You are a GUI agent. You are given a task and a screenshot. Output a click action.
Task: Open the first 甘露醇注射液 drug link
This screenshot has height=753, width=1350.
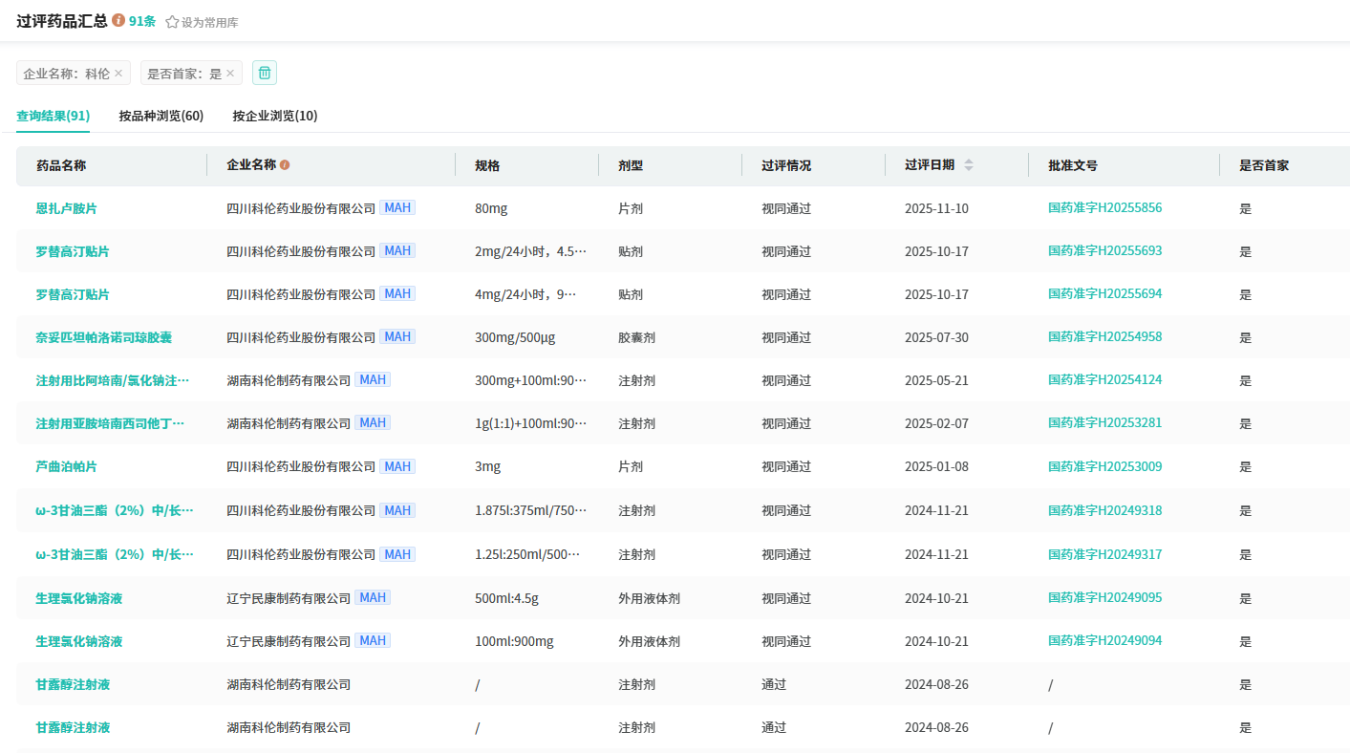73,684
